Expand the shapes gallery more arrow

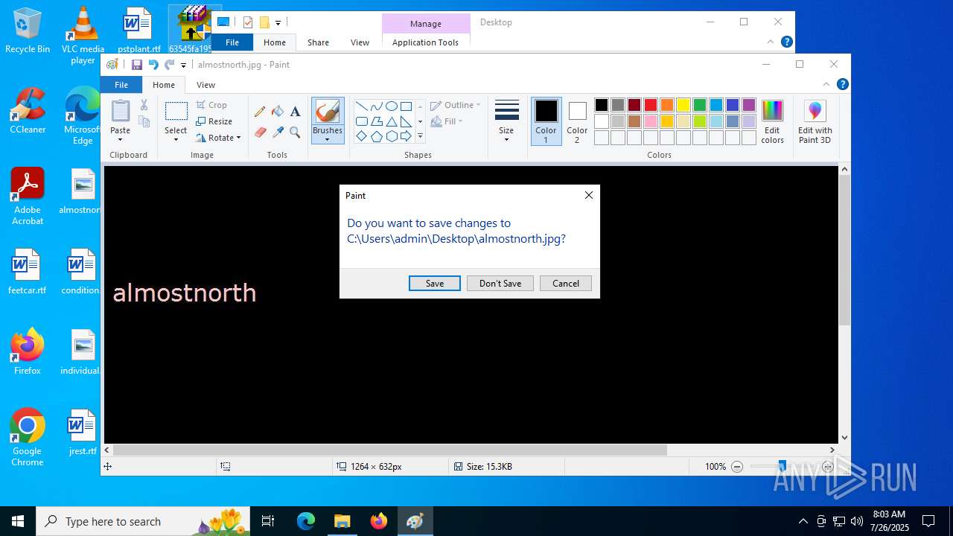[x=420, y=136]
